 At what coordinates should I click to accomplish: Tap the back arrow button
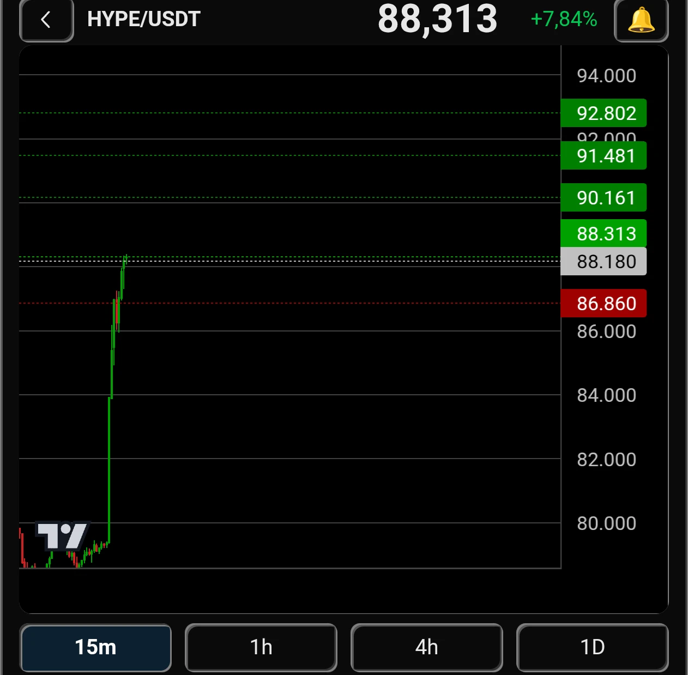(46, 20)
